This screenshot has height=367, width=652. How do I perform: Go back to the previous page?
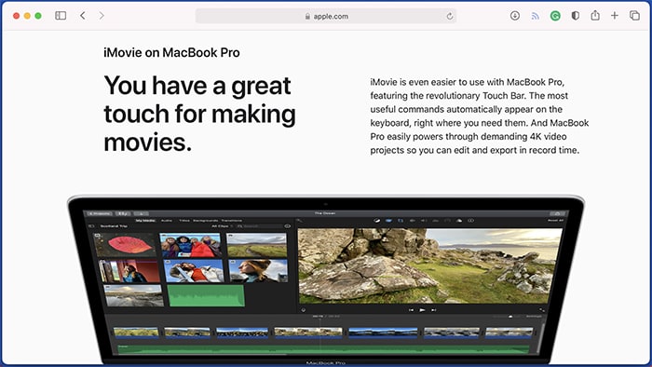click(x=83, y=16)
